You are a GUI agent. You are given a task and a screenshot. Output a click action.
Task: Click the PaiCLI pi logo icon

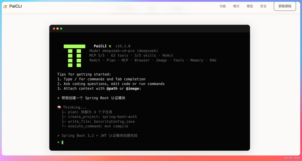coord(5,6)
